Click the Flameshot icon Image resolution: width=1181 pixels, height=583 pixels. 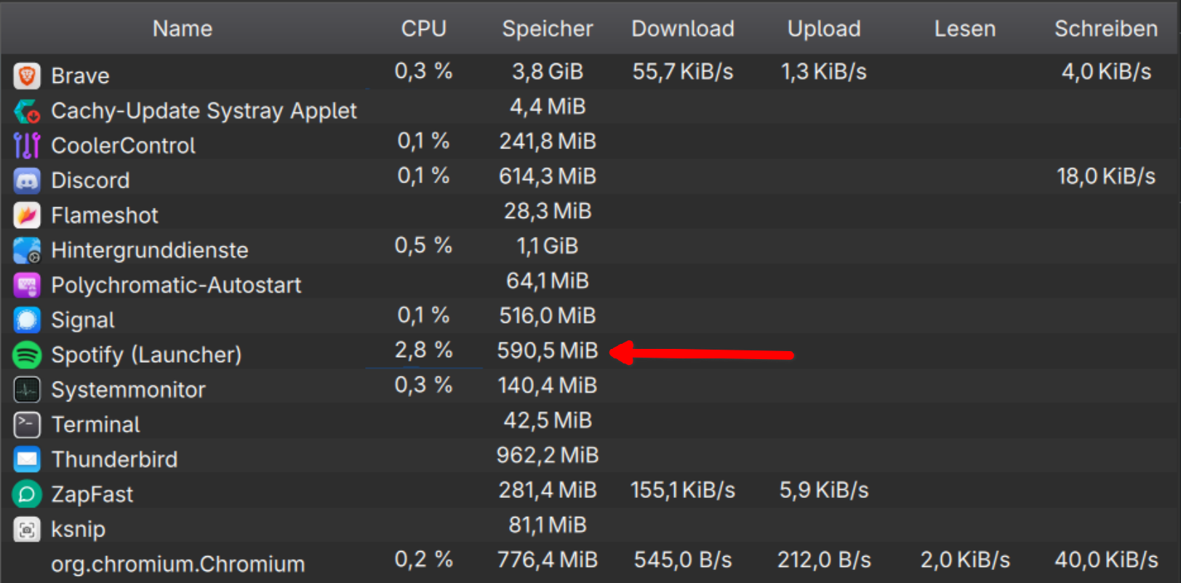(x=27, y=215)
